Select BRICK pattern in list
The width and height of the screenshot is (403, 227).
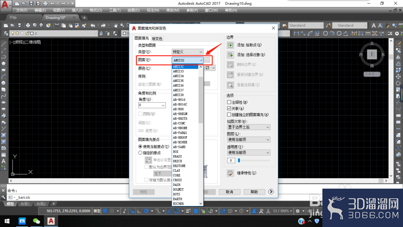coord(185,161)
